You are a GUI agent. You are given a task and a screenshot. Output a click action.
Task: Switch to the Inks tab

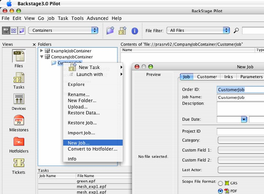pyautogui.click(x=228, y=77)
